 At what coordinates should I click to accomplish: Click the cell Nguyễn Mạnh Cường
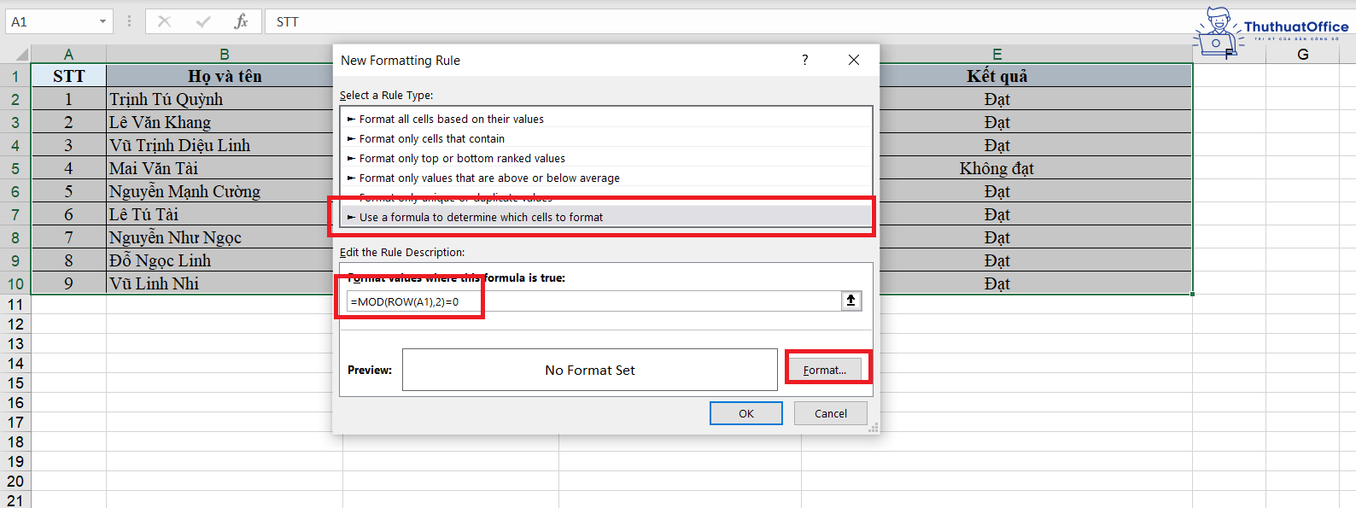pyautogui.click(x=219, y=191)
